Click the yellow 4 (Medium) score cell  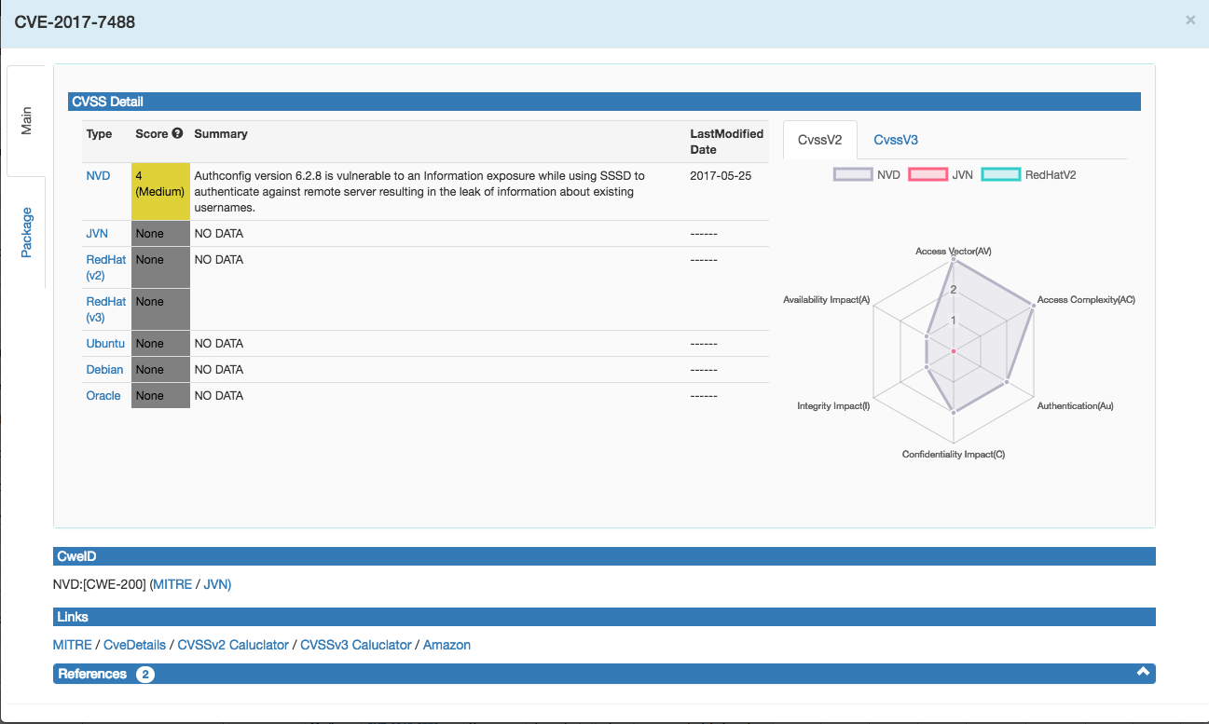[159, 191]
